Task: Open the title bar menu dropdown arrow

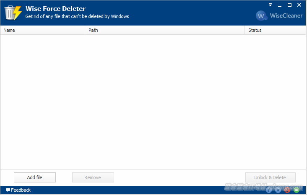Action: click(270, 5)
